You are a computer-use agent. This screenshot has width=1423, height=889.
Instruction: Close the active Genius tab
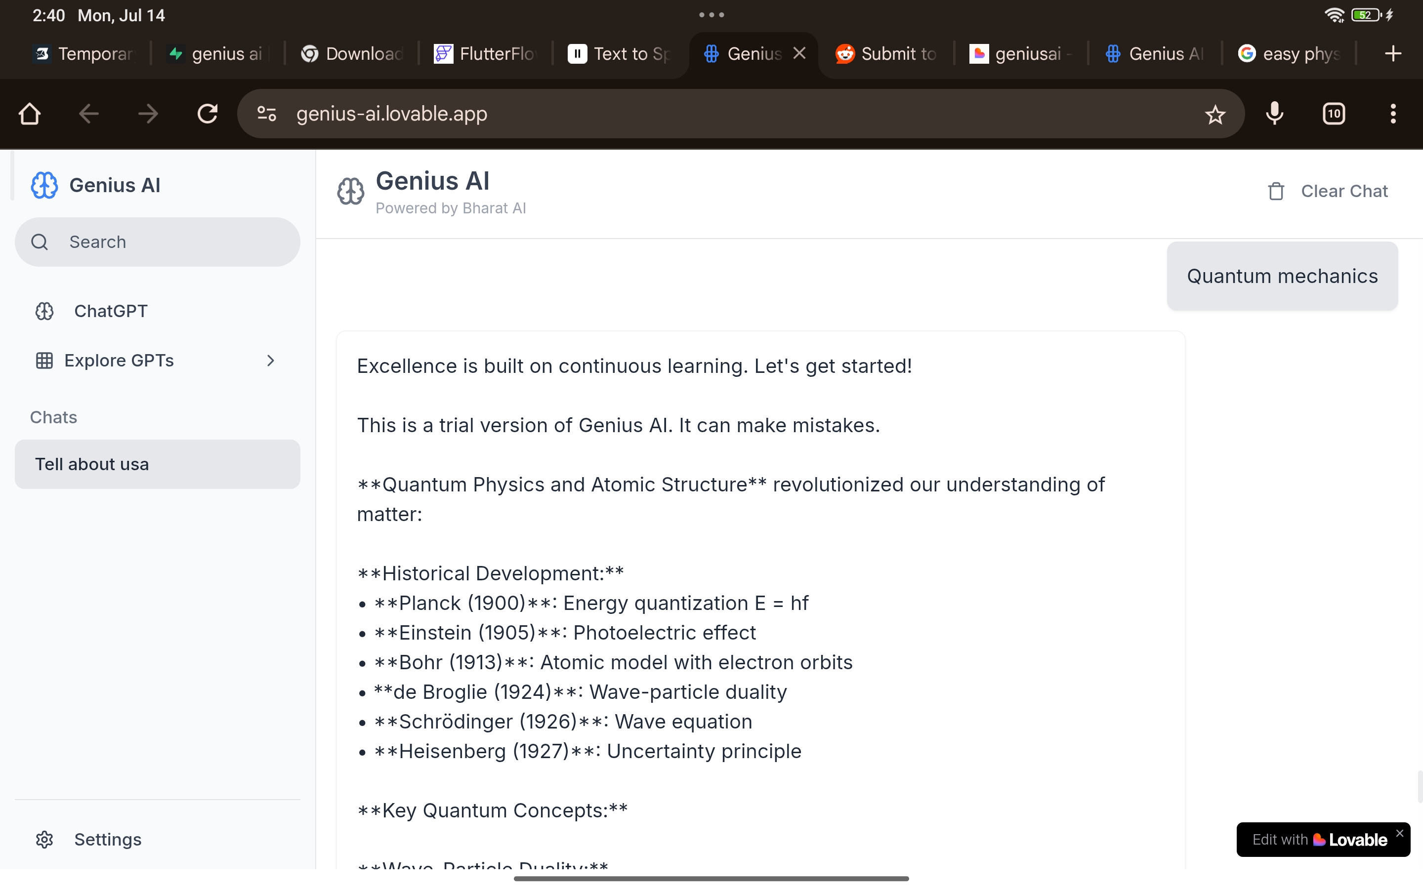(799, 53)
